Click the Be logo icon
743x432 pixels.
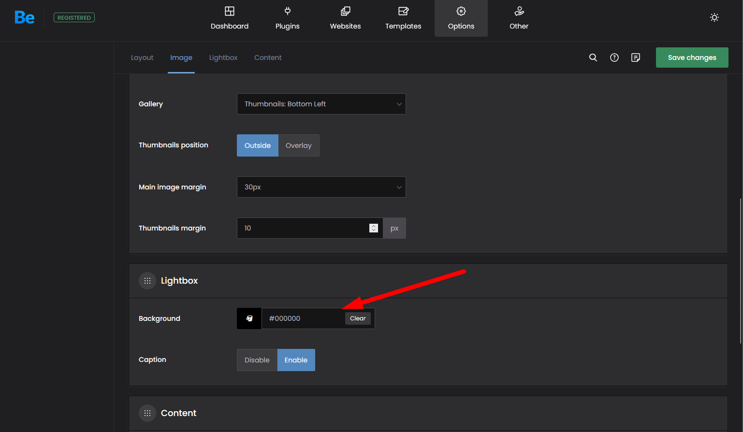point(25,18)
